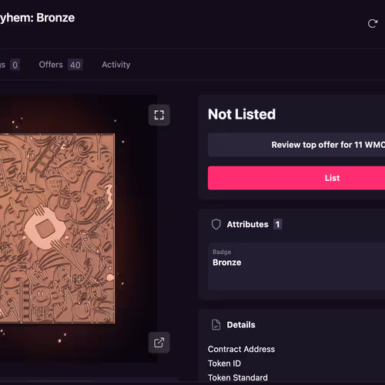The image size is (385, 385).
Task: Click the Contract Address label
Action: 241,349
